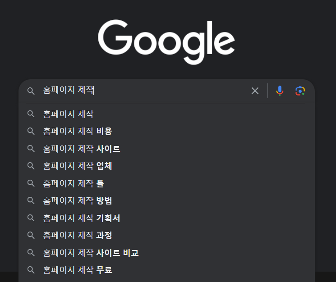Screen dimensions: 336x282
Task: Click the Google logo
Action: click(x=166, y=42)
